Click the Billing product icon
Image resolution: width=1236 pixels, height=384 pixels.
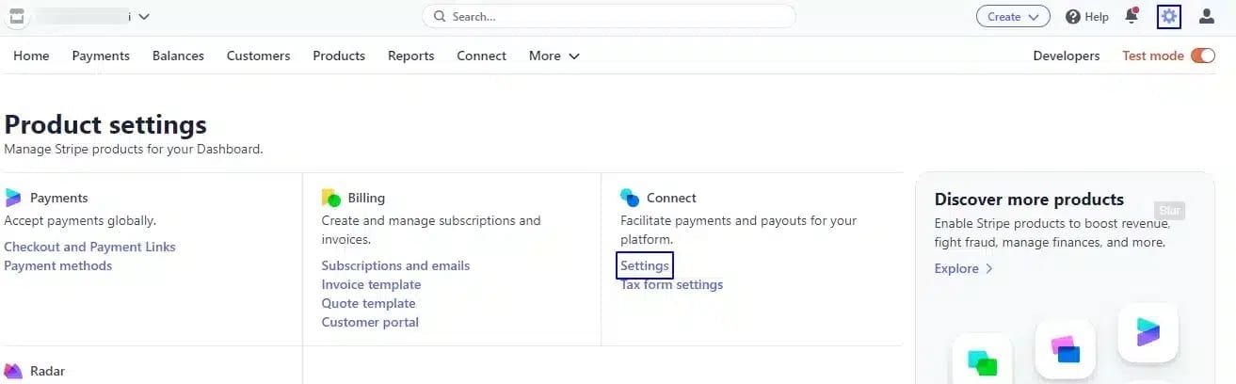tap(330, 198)
